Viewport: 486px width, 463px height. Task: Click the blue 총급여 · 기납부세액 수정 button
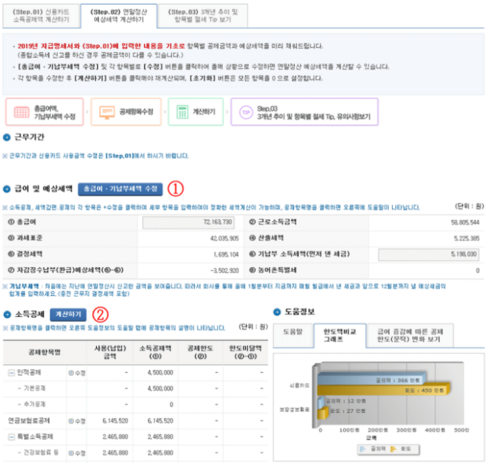pos(120,189)
